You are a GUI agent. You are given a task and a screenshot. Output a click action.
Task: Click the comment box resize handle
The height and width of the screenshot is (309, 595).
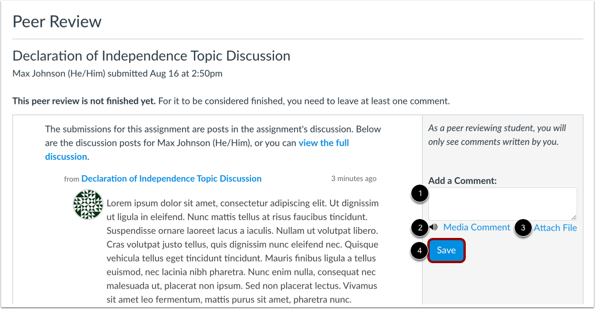pos(573,217)
